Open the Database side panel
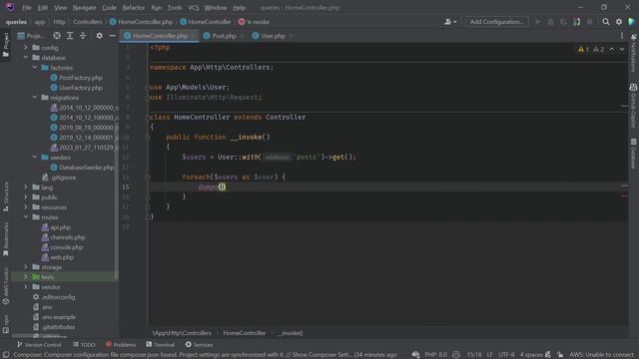The height and width of the screenshot is (359, 639). (x=633, y=154)
